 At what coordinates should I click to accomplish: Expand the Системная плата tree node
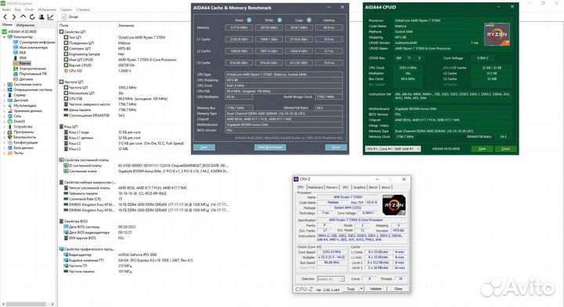click(x=5, y=85)
